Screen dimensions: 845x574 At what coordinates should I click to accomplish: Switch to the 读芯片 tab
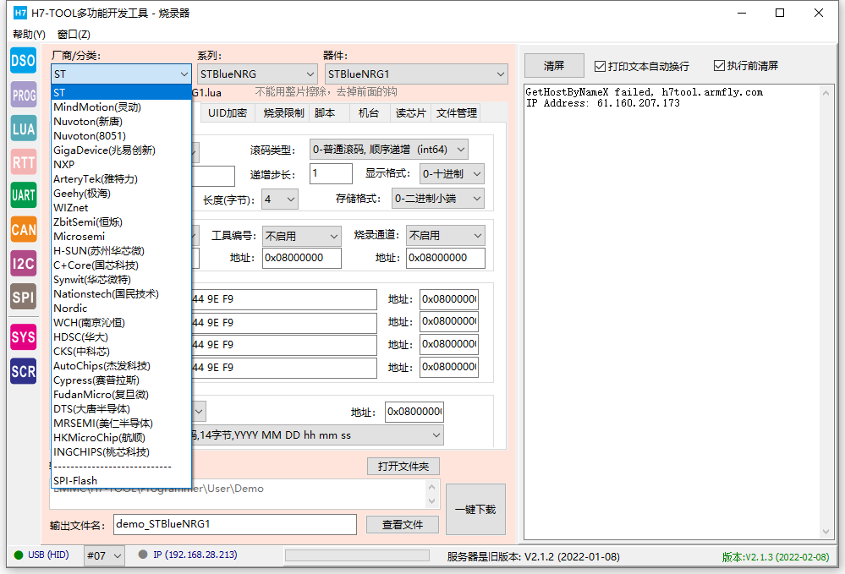(x=410, y=113)
